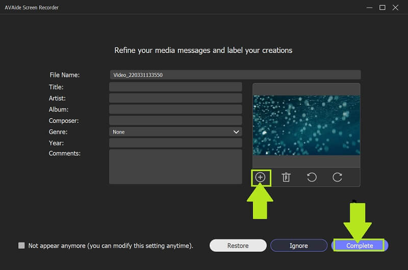The width and height of the screenshot is (408, 270).
Task: Enable the 'Not appear anymore' checkbox
Action: tap(21, 246)
